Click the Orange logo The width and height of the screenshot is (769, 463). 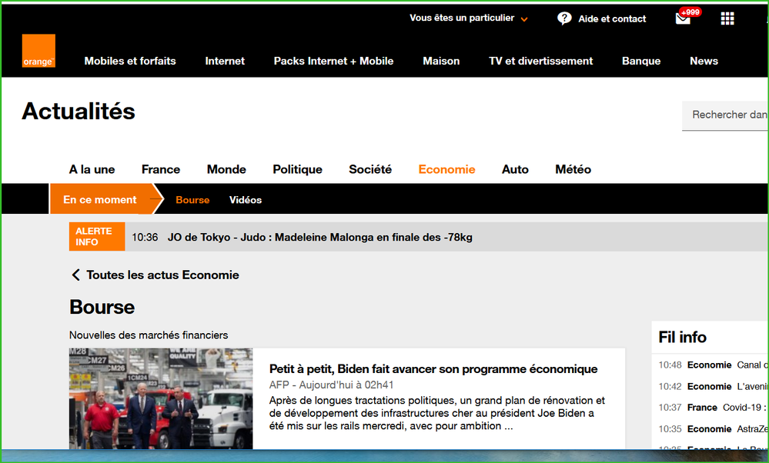tap(38, 51)
